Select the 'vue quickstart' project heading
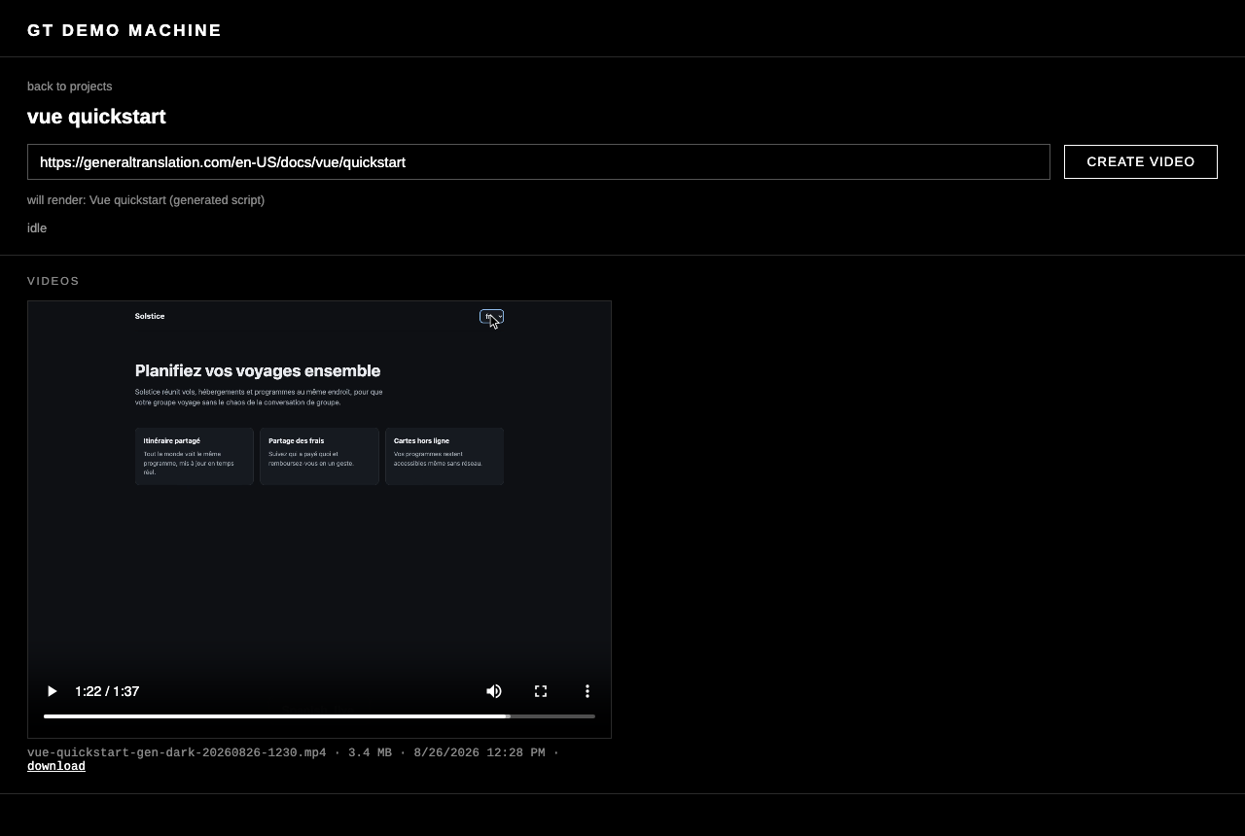This screenshot has height=836, width=1245. [x=96, y=117]
